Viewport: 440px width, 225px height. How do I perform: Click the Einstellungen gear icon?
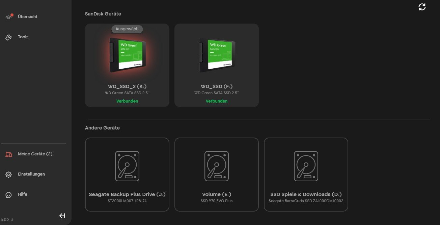(9, 175)
